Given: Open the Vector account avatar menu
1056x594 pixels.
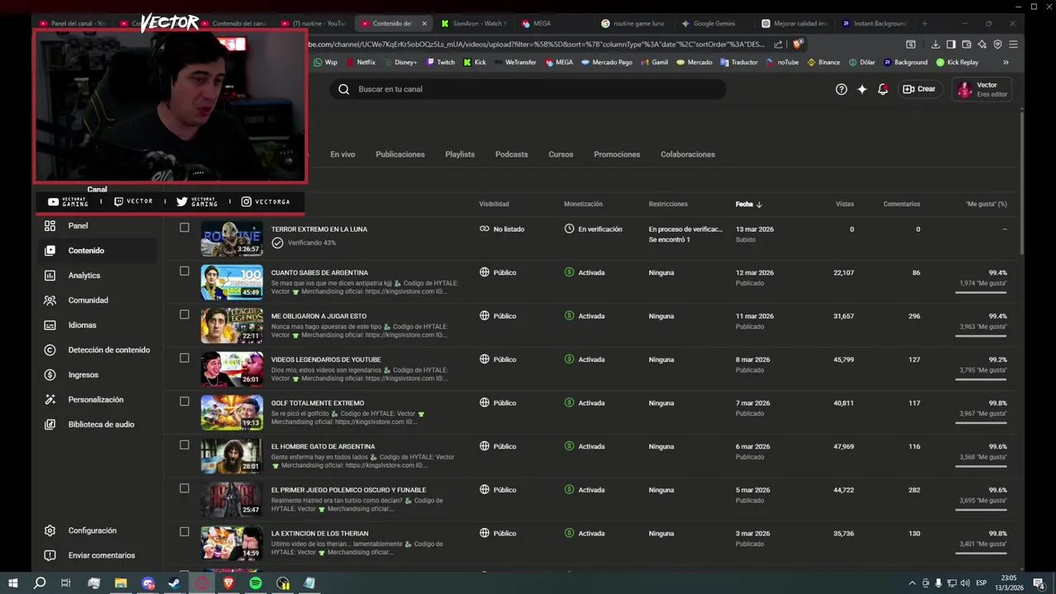Looking at the screenshot, I should coord(964,89).
